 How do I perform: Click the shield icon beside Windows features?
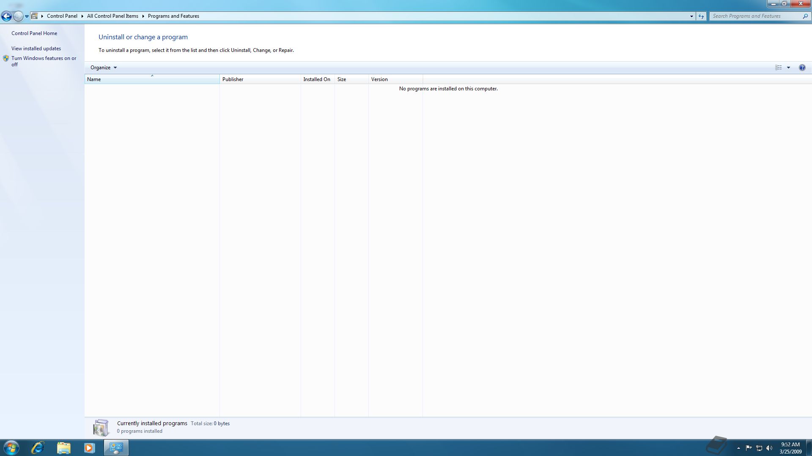pyautogui.click(x=6, y=59)
